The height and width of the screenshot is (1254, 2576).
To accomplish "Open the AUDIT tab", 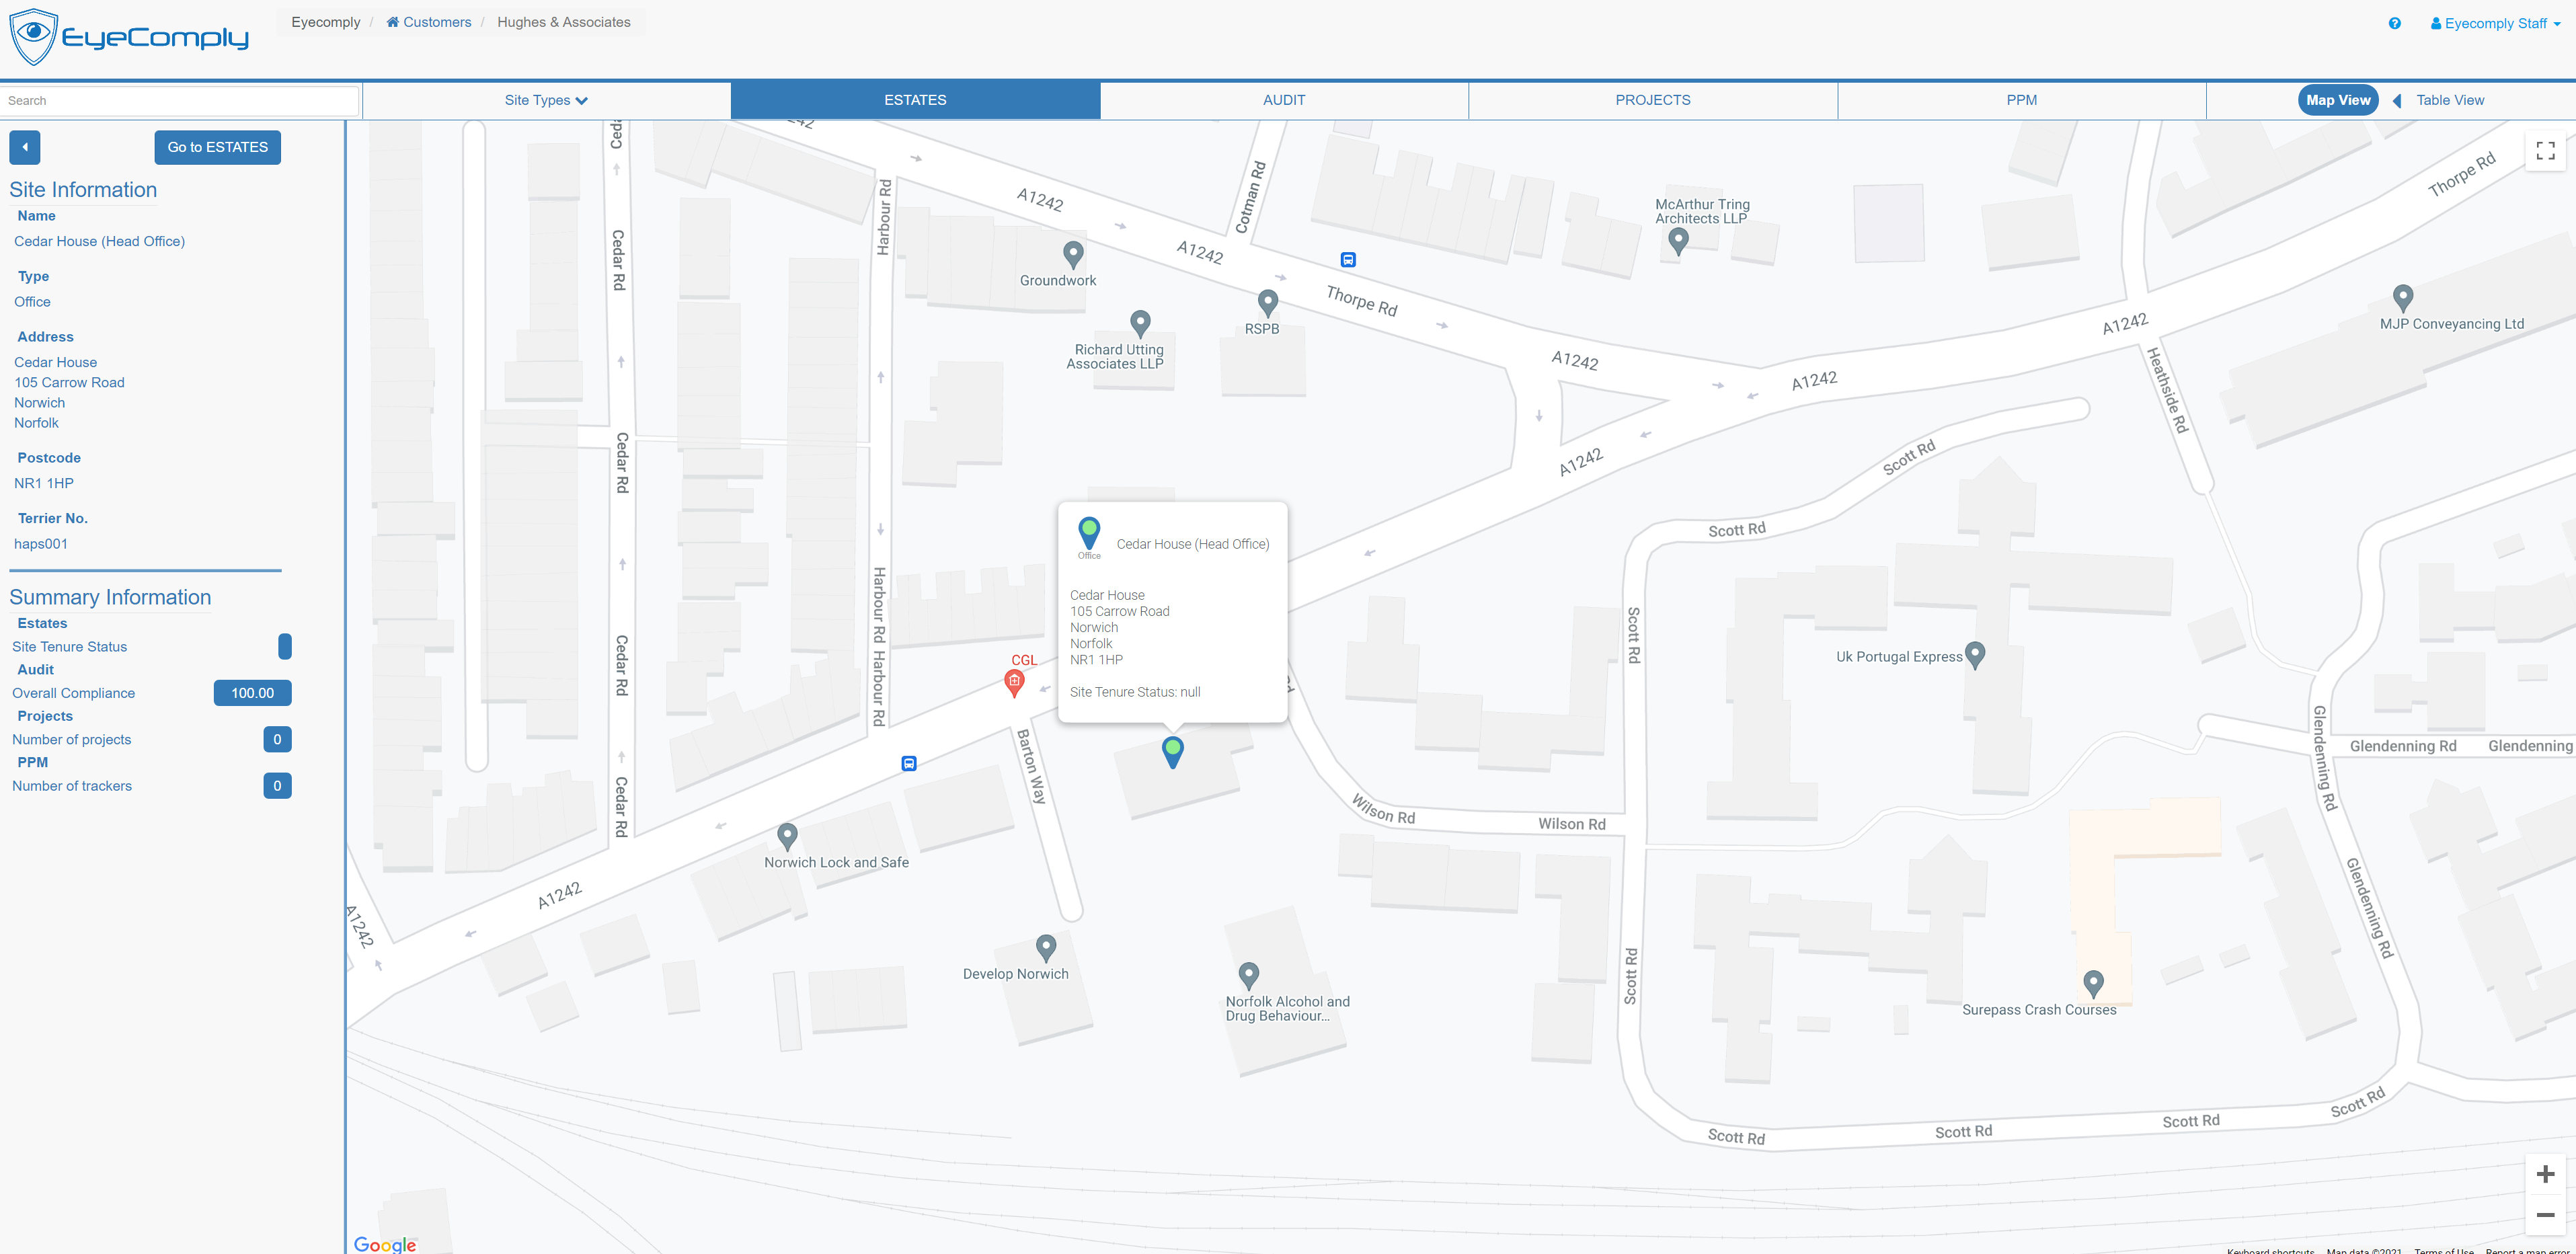I will 1283,100.
